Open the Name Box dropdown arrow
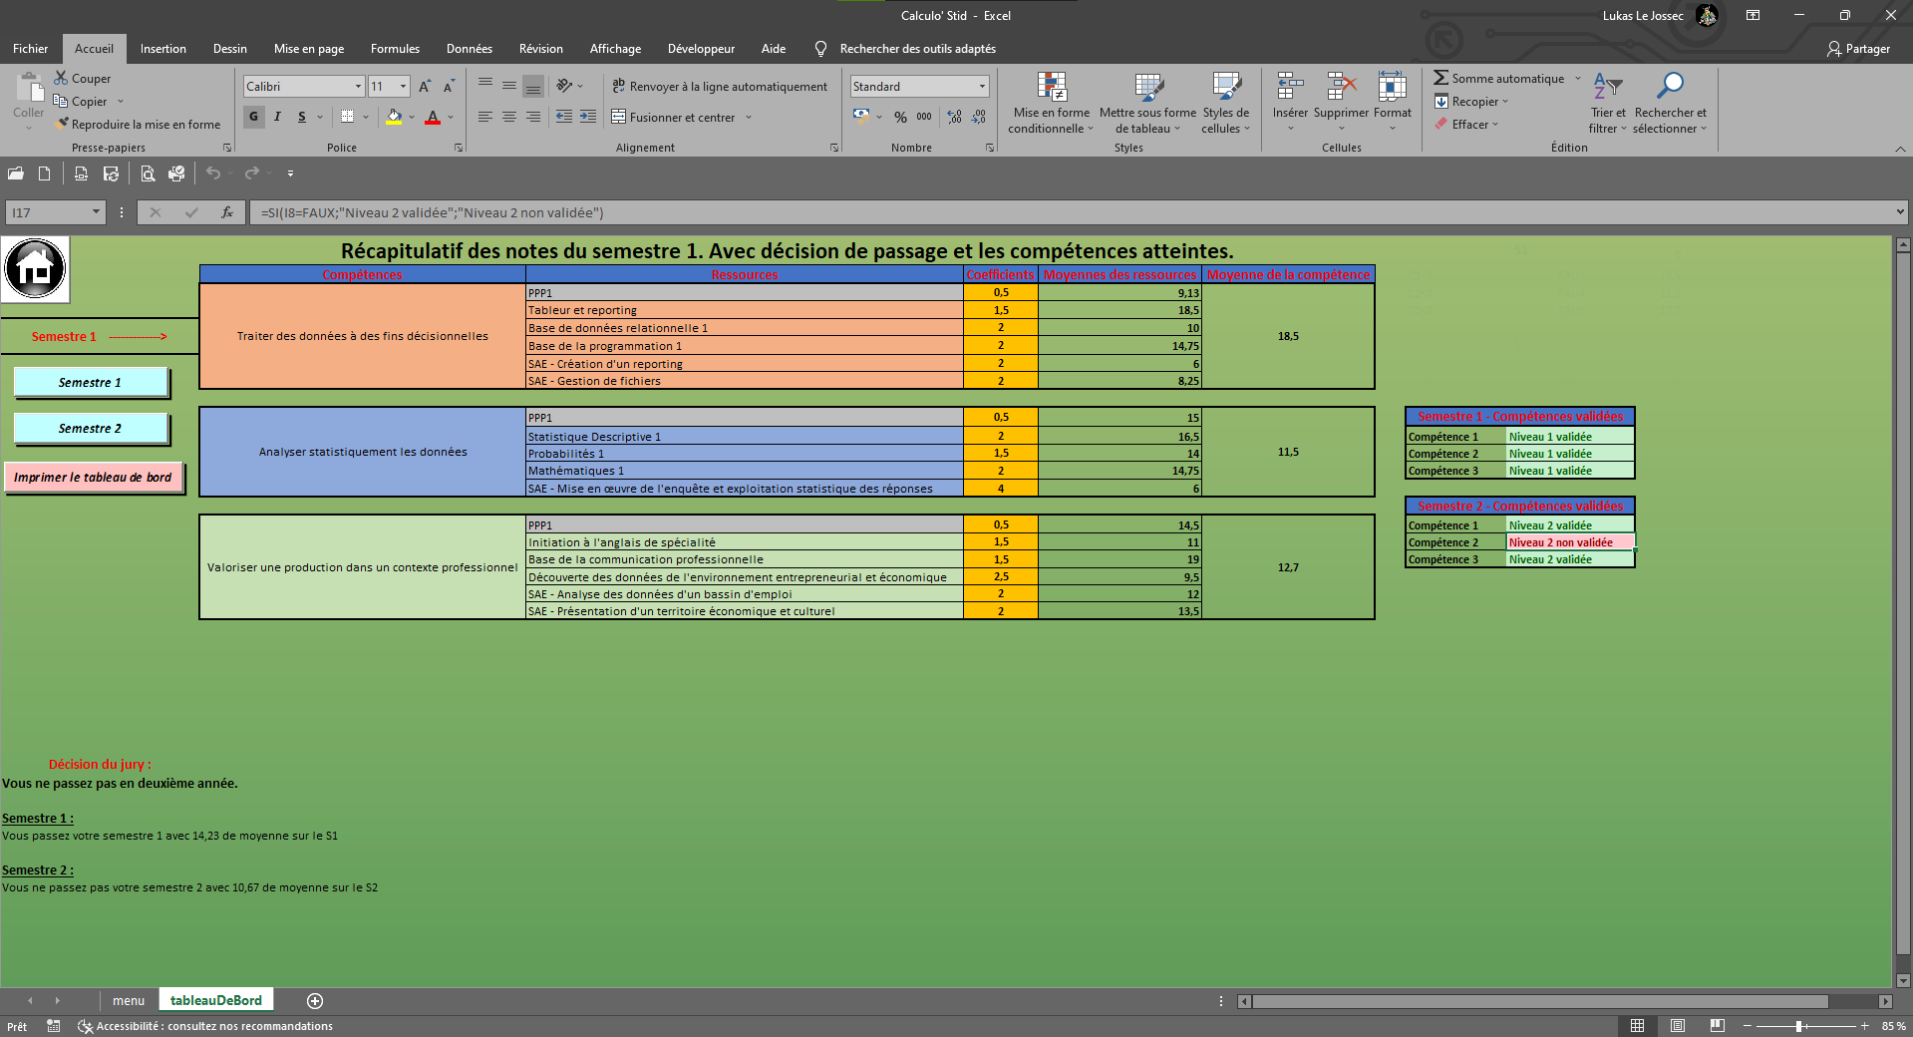 [x=96, y=212]
